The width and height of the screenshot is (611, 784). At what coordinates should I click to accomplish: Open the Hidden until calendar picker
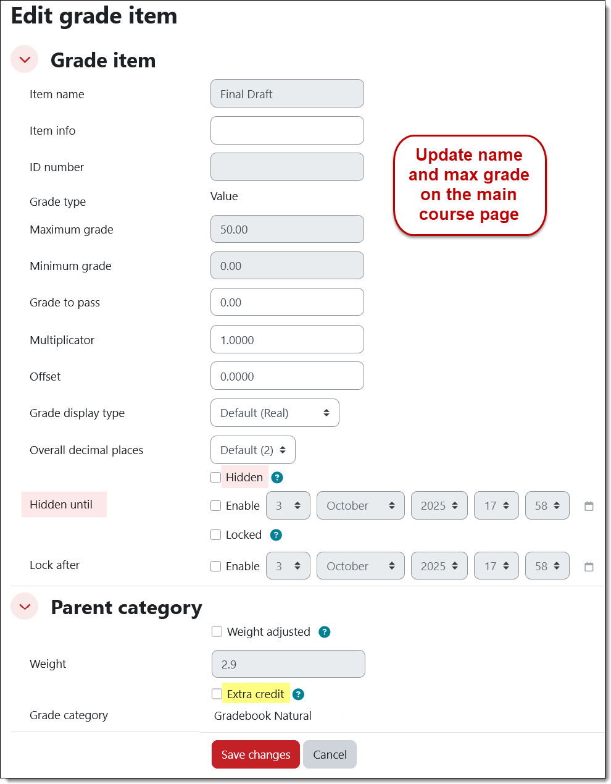[x=589, y=506]
